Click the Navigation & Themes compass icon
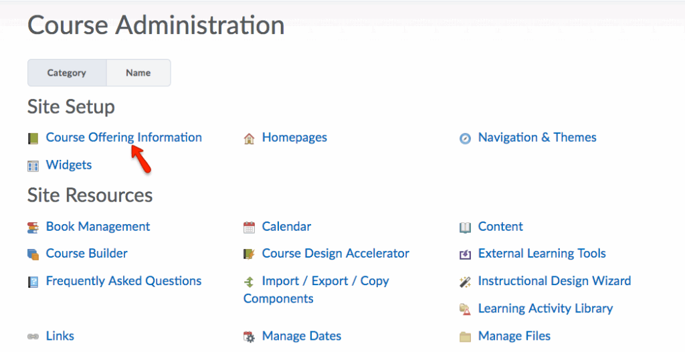This screenshot has width=685, height=352. coord(465,139)
